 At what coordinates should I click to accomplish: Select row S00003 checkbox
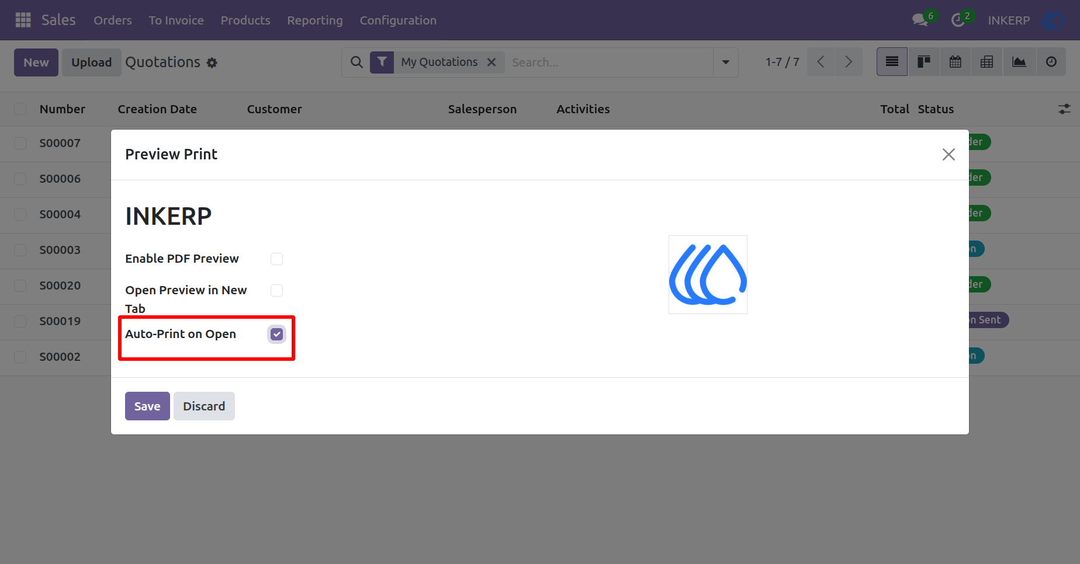[20, 250]
